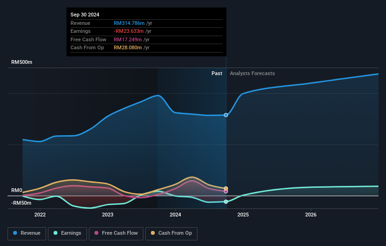Click the Sep 30 2024 tooltip date
386x246 pixels.
click(85, 15)
